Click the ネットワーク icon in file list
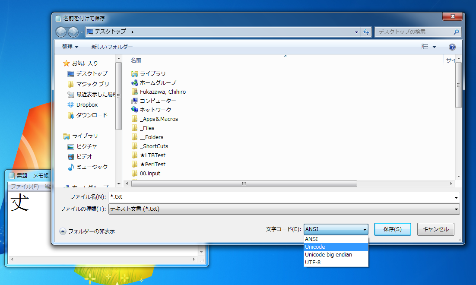This screenshot has width=476, height=285. 134,110
